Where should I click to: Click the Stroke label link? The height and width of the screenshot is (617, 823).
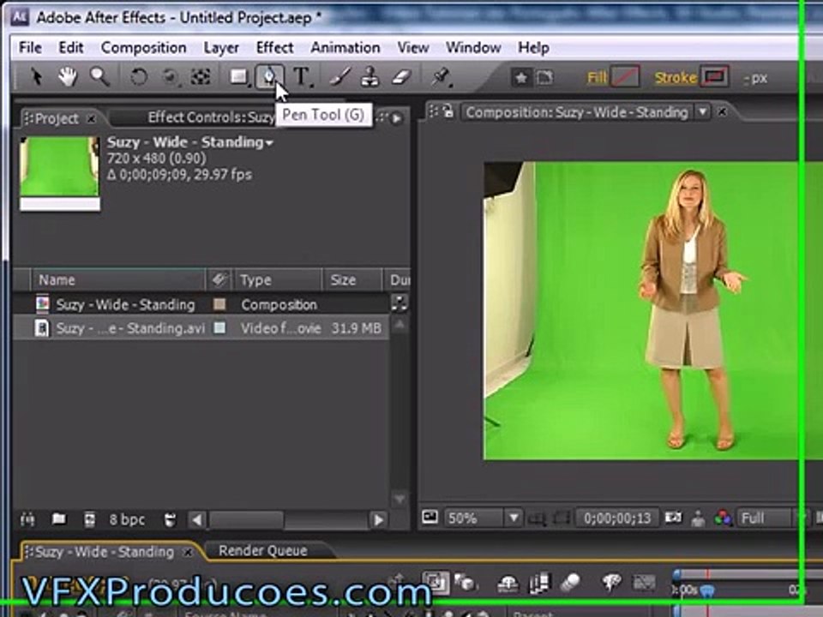click(x=676, y=78)
